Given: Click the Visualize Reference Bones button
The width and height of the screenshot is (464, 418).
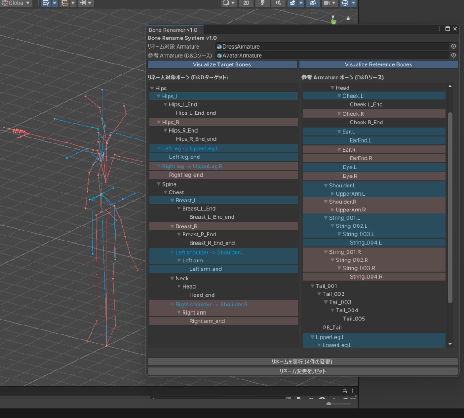Looking at the screenshot, I should pos(378,64).
